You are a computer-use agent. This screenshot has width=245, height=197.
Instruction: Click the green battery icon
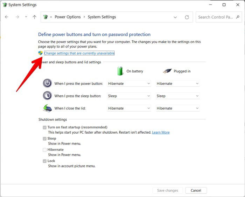tap(120, 71)
